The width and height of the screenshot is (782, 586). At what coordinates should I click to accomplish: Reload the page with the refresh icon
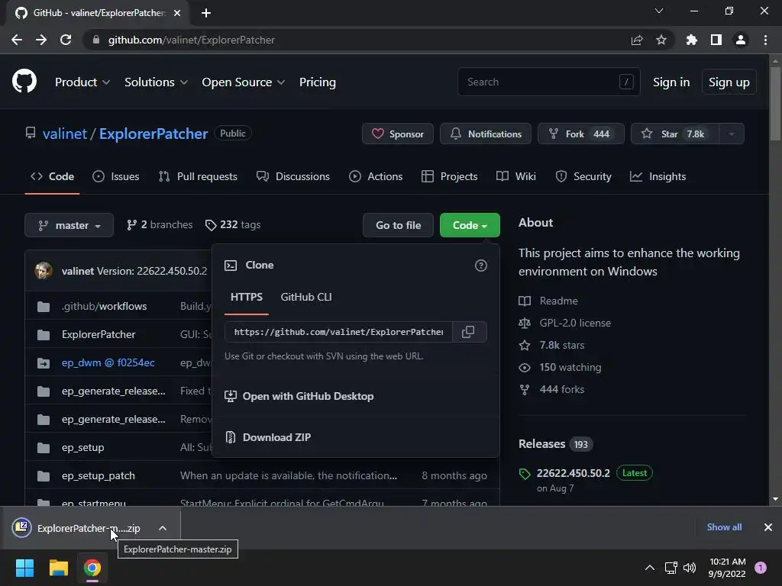tap(66, 40)
